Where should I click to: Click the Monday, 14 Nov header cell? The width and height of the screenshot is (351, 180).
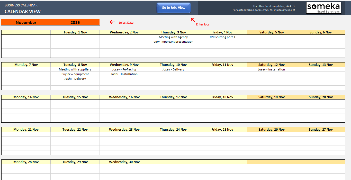pos(26,97)
